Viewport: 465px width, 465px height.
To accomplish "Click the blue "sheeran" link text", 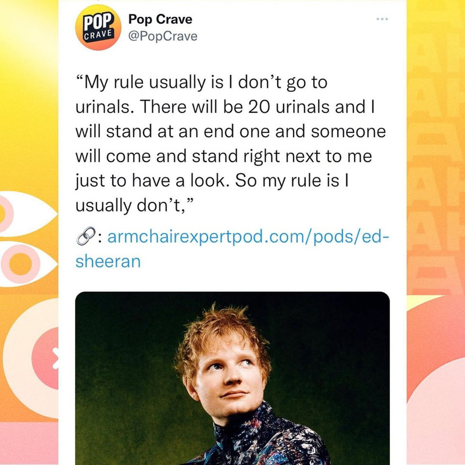I will (x=108, y=262).
